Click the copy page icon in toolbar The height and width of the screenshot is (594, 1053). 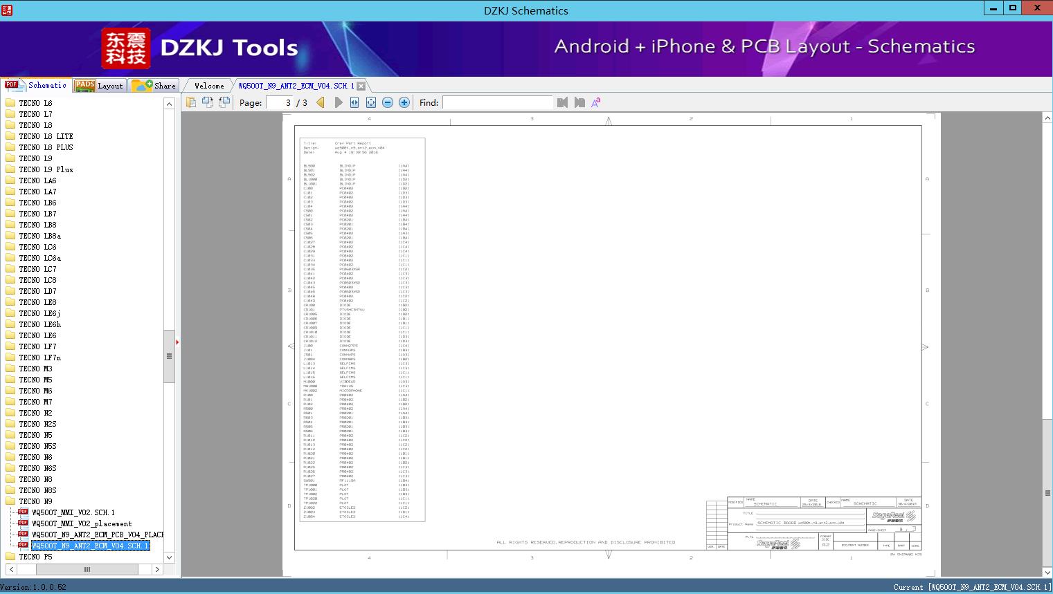pos(191,102)
